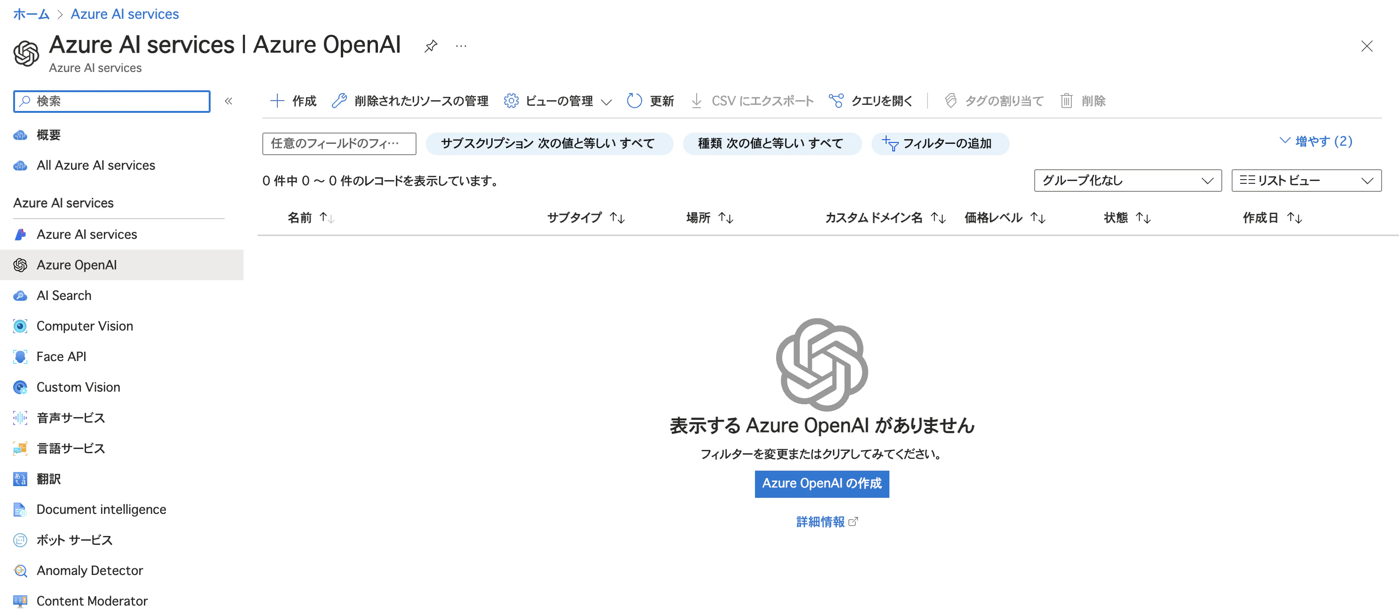The width and height of the screenshot is (1399, 614).
Task: Click the Computer Vision icon
Action: (x=20, y=326)
